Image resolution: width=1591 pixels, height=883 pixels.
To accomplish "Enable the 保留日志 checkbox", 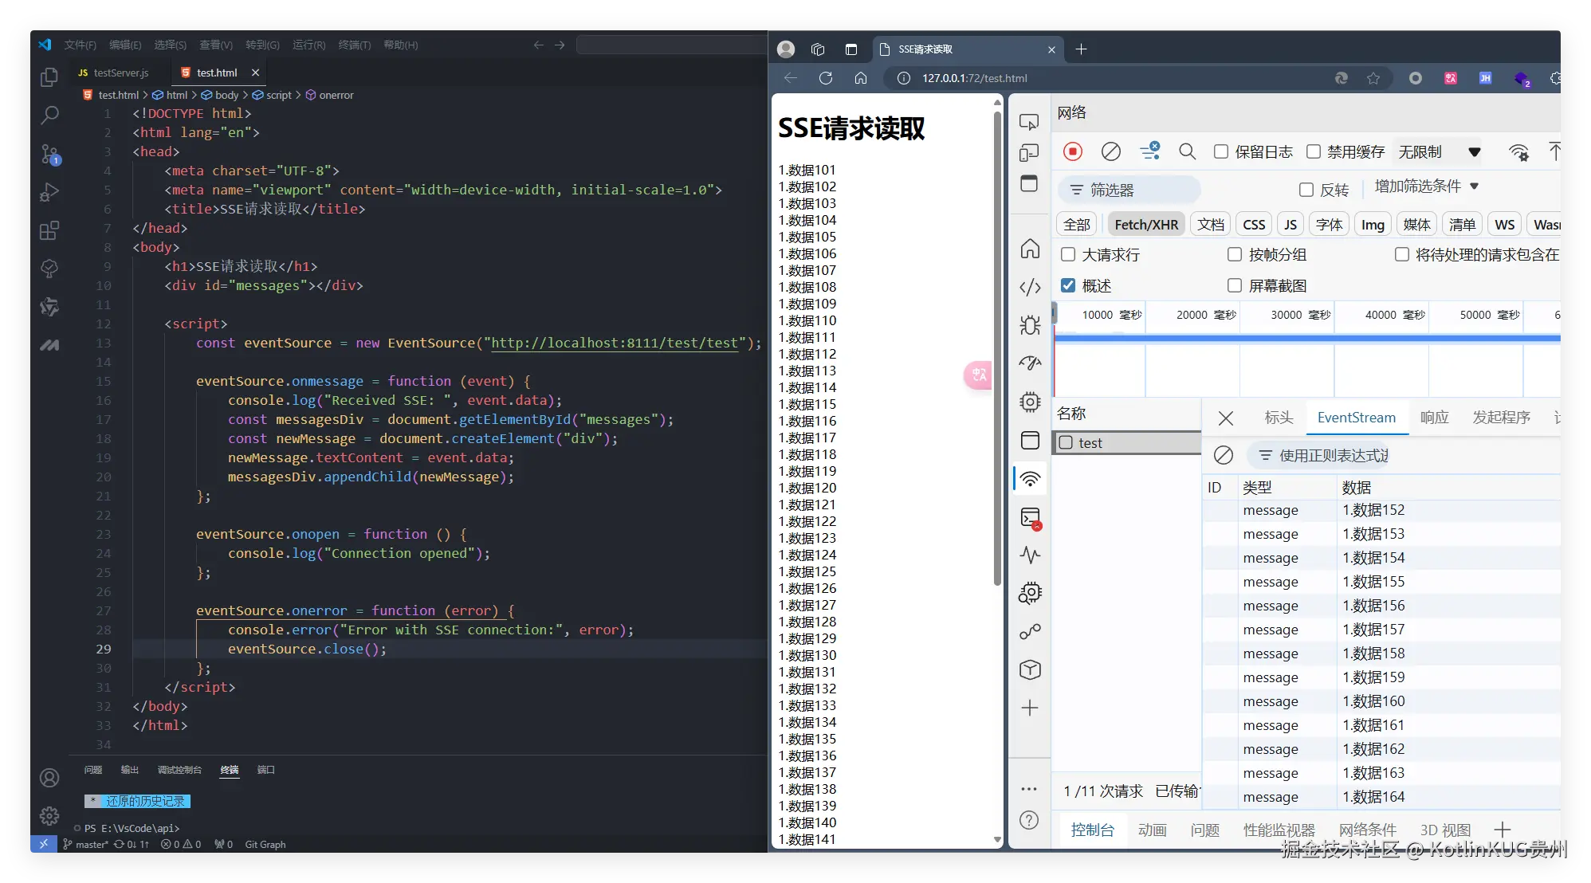I will point(1220,151).
